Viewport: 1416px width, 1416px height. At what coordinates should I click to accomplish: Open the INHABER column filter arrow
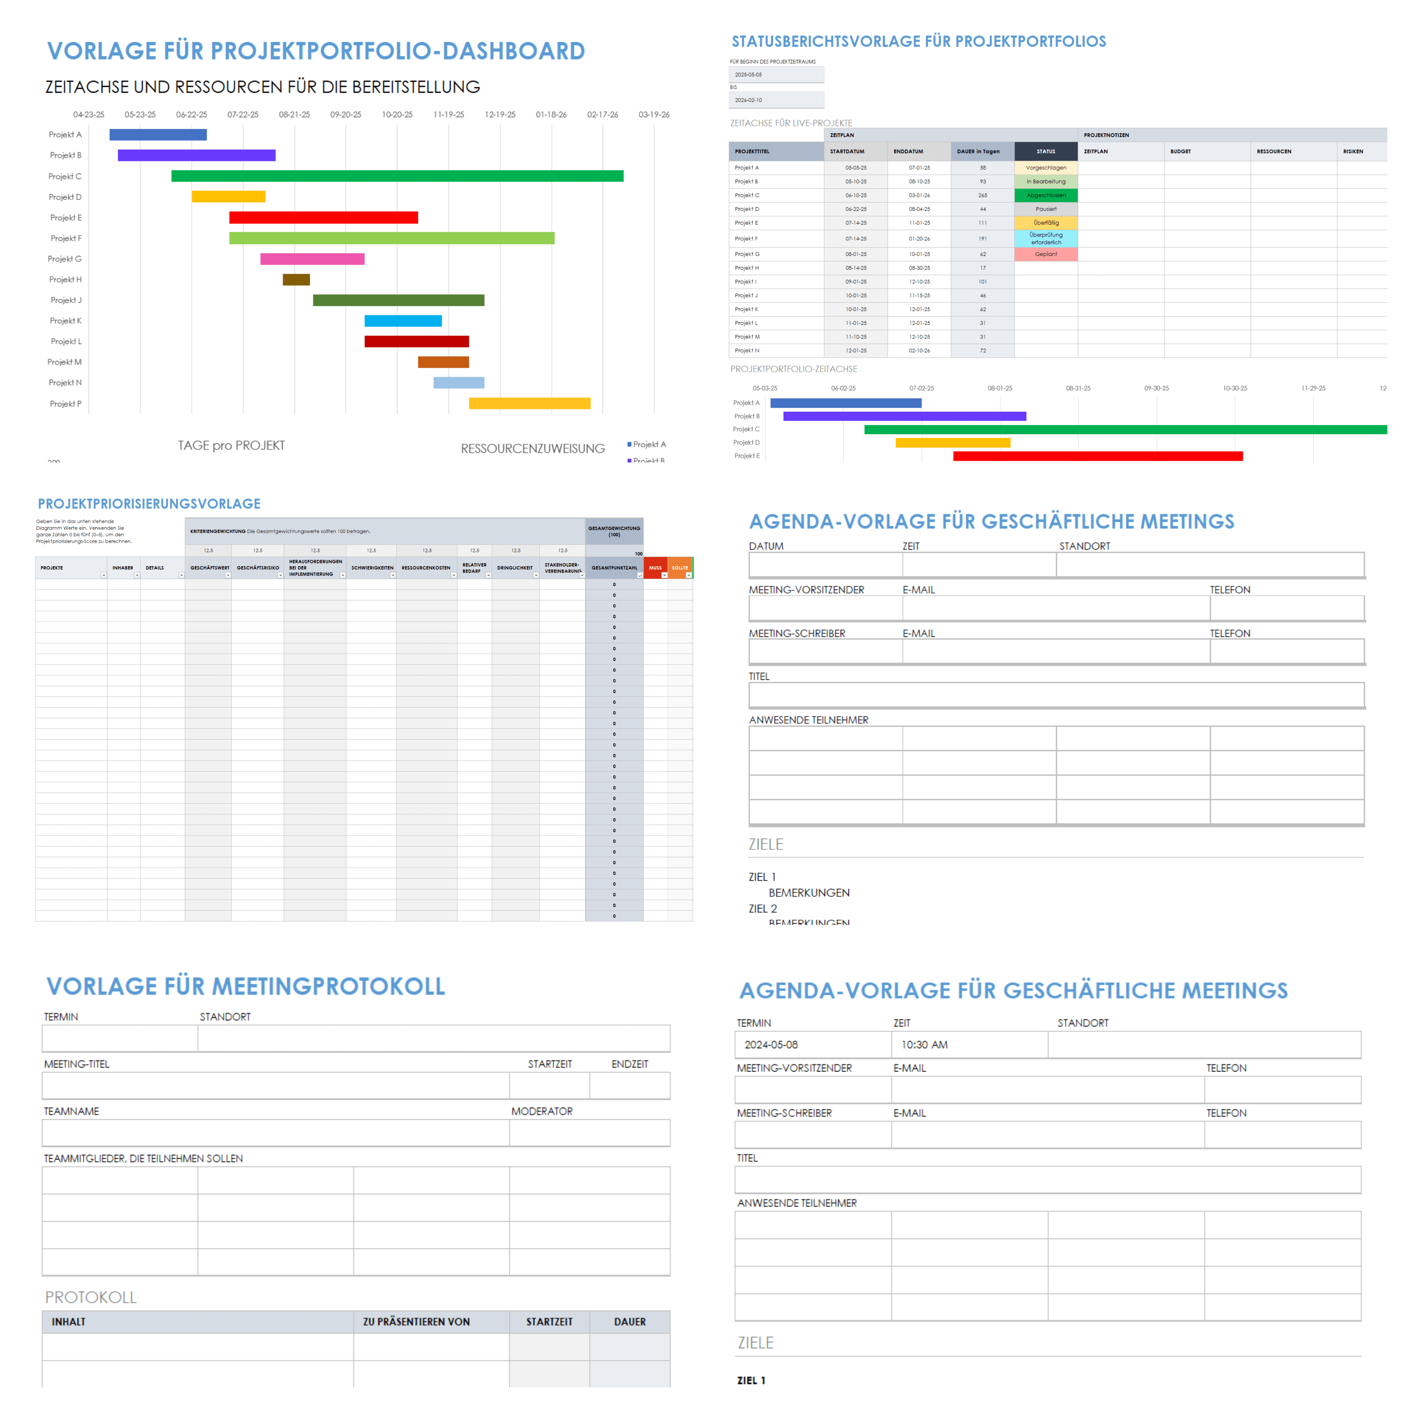click(137, 575)
